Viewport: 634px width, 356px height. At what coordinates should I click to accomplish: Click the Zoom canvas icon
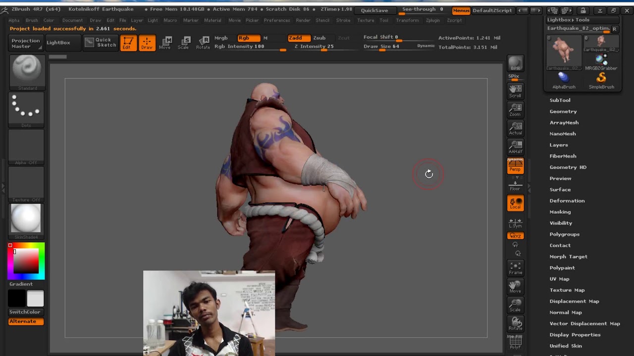515,110
